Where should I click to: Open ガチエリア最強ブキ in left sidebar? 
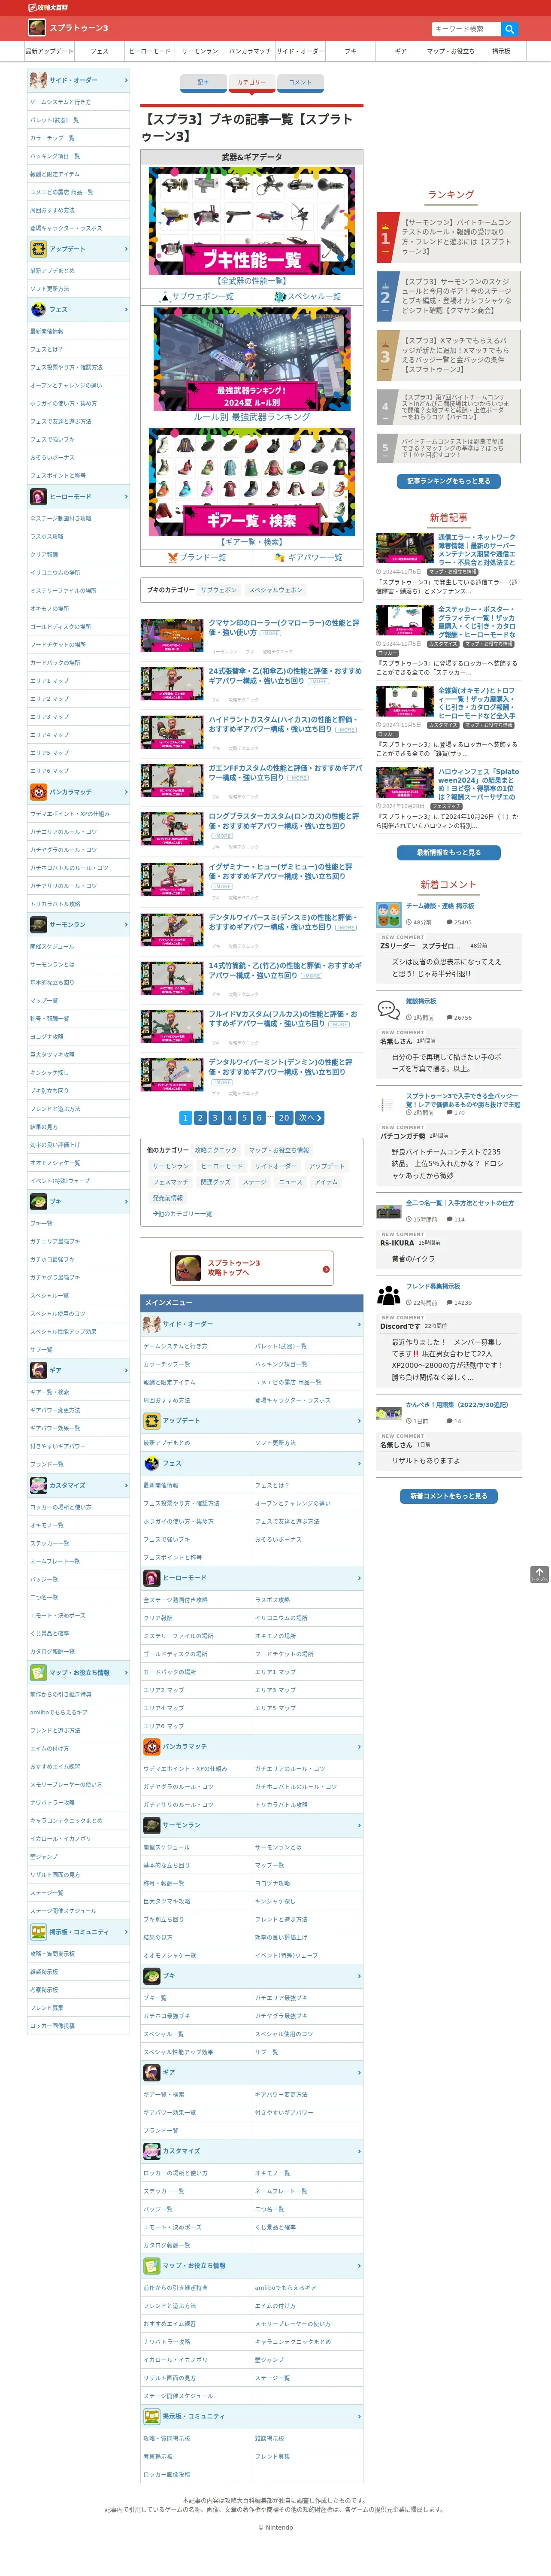(56, 1241)
